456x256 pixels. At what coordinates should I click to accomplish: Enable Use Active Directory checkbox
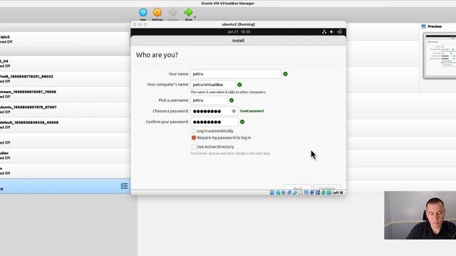194,147
